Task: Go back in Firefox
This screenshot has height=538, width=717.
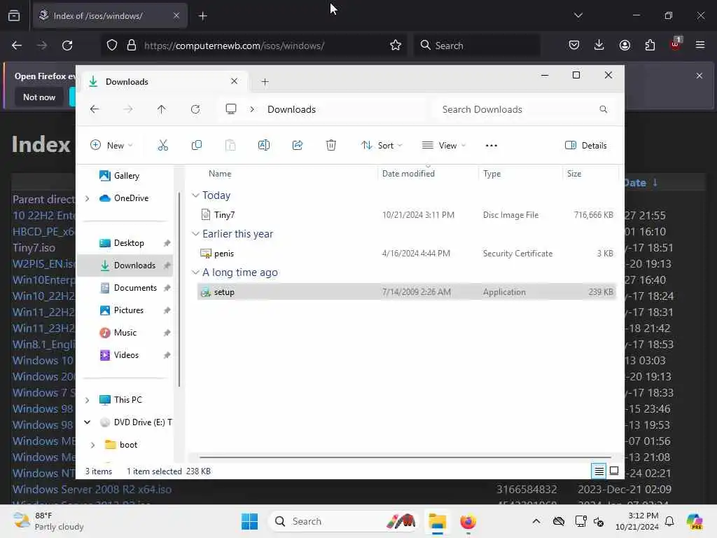Action: coord(17,46)
